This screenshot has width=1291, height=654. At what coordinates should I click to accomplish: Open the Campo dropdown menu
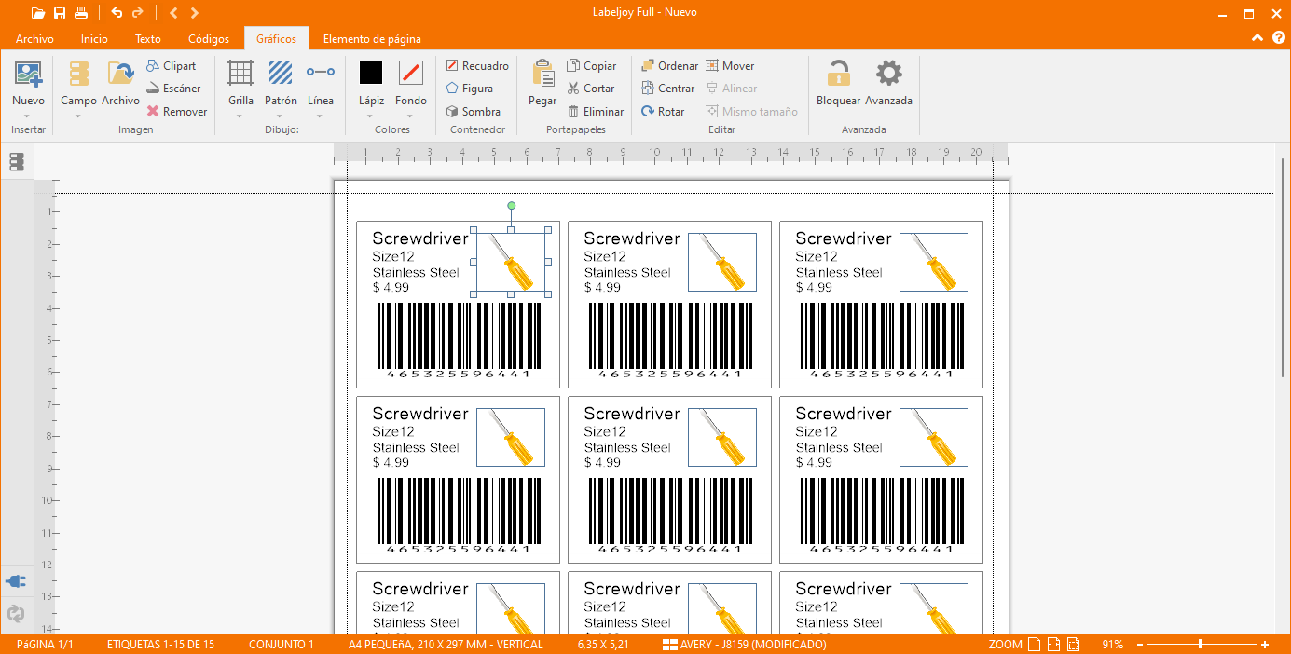78,116
